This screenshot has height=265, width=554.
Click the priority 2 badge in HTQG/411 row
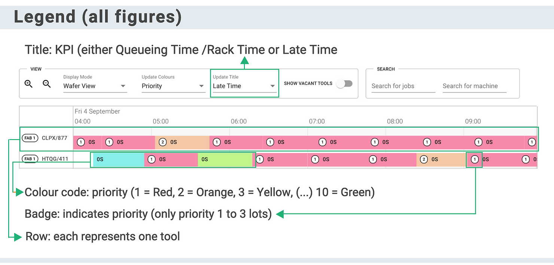coord(424,159)
